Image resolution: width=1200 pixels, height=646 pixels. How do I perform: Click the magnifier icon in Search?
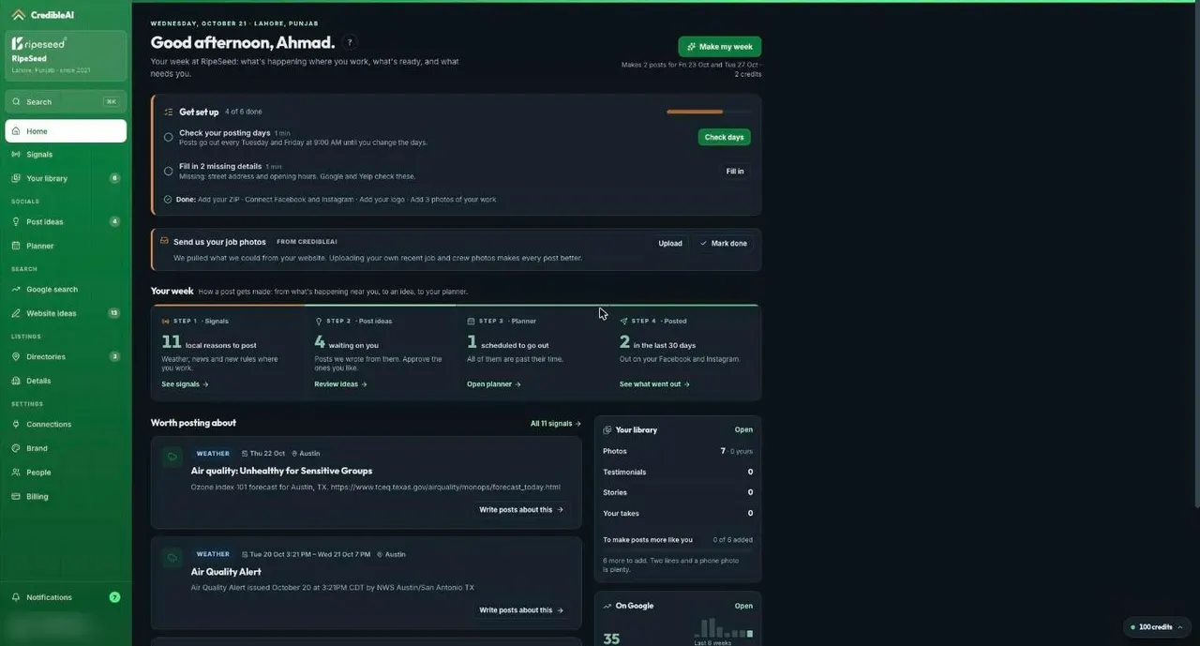click(x=17, y=101)
